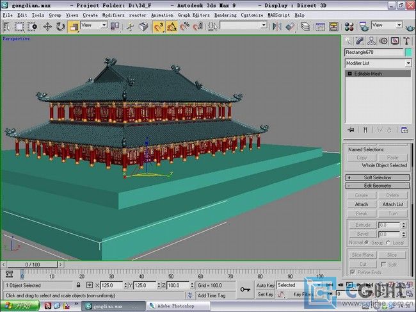Image resolution: width=416 pixels, height=312 pixels.
Task: Open the Graph Editors menu
Action: click(193, 15)
